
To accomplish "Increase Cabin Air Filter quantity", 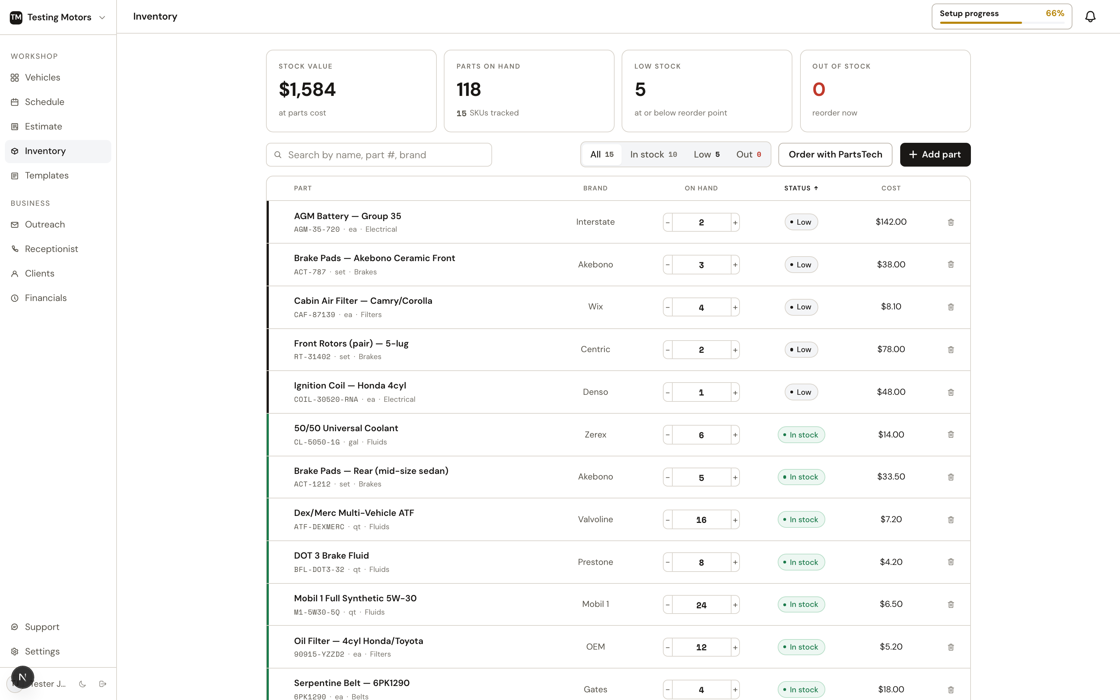I will (x=735, y=307).
